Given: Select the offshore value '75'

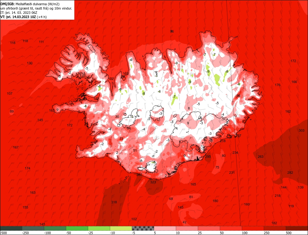Looking at the screenshot, I should (x=217, y=167).
